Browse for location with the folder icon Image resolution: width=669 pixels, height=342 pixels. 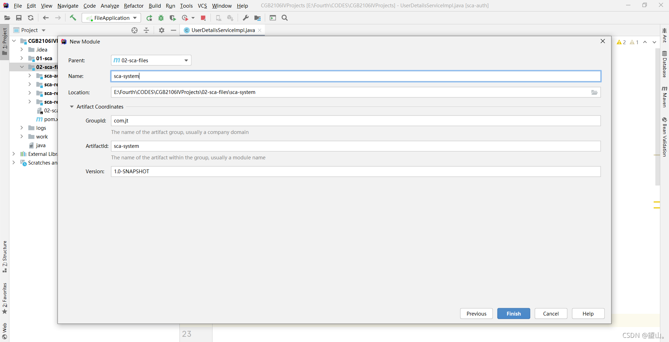pyautogui.click(x=594, y=92)
